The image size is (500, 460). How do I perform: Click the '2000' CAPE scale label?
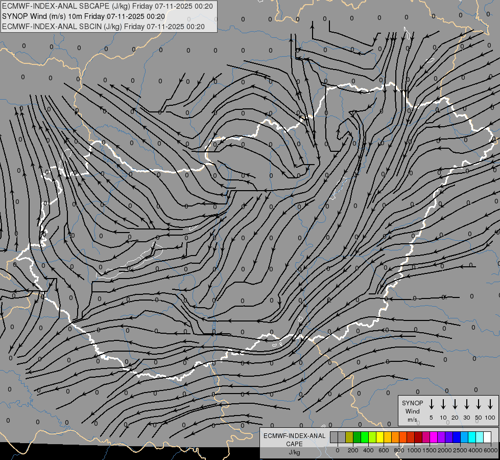click(445, 450)
